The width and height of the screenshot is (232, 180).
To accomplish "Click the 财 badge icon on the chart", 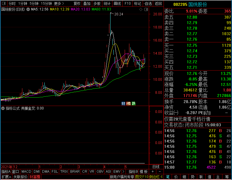I will tap(123, 103).
